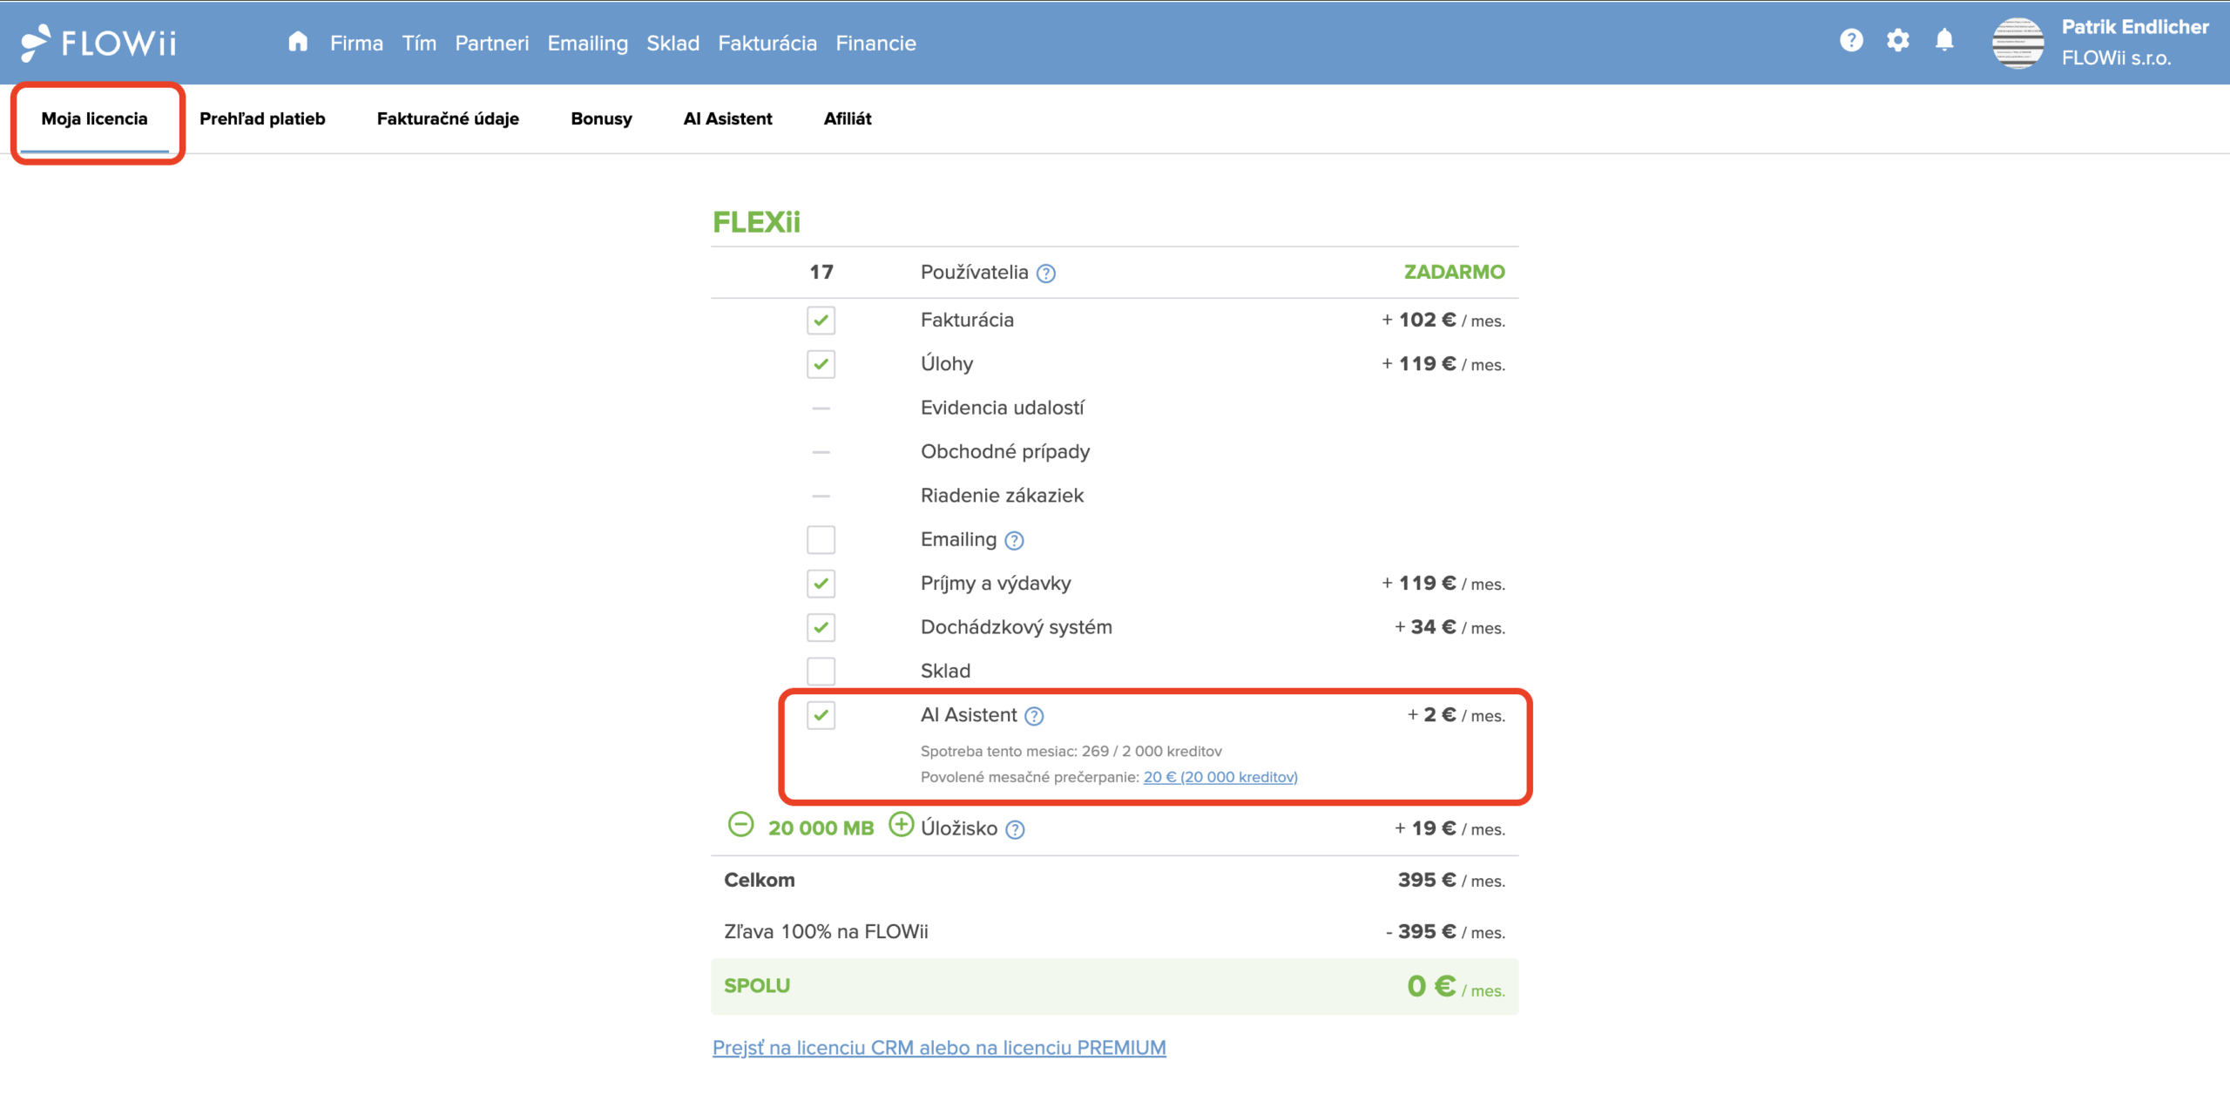This screenshot has width=2230, height=1108.
Task: Click the Obchodné prípady row label
Action: click(x=1005, y=452)
